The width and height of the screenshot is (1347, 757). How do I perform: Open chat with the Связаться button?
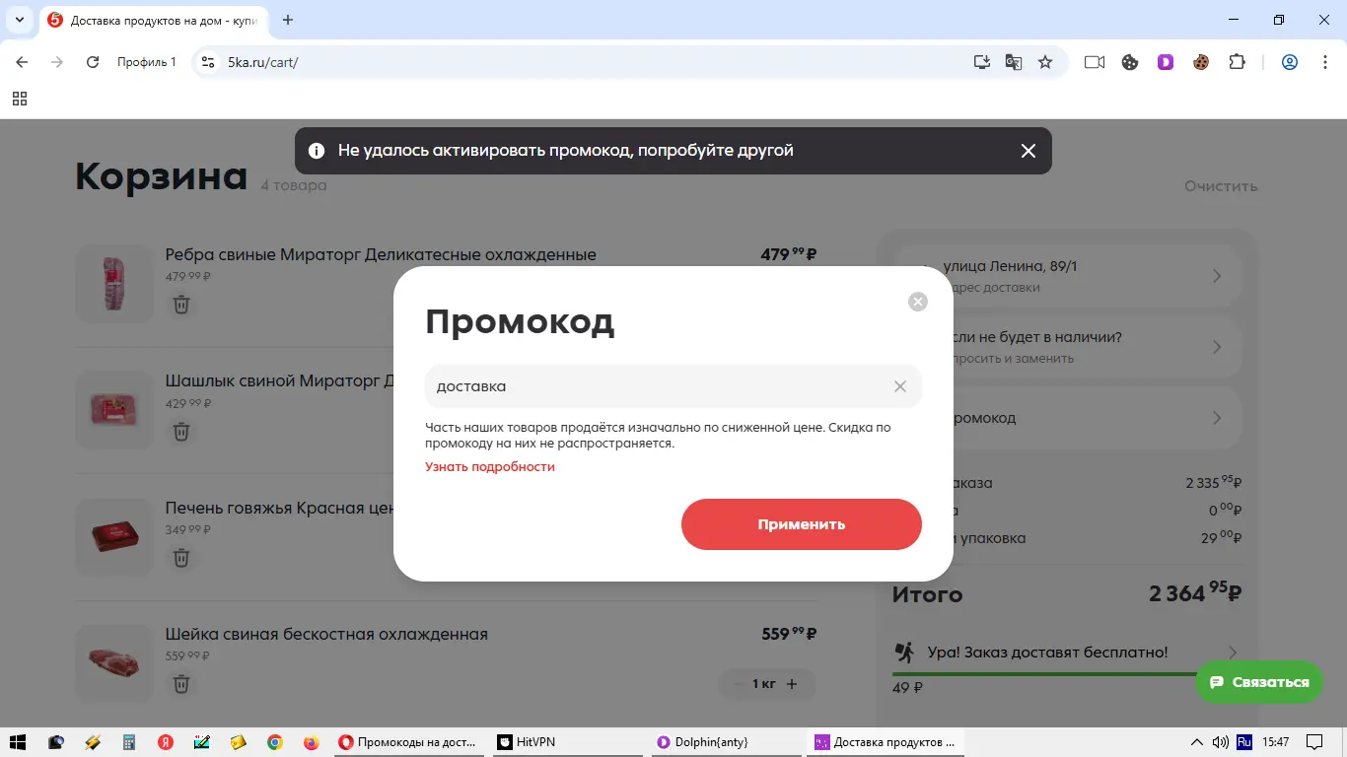[1259, 682]
